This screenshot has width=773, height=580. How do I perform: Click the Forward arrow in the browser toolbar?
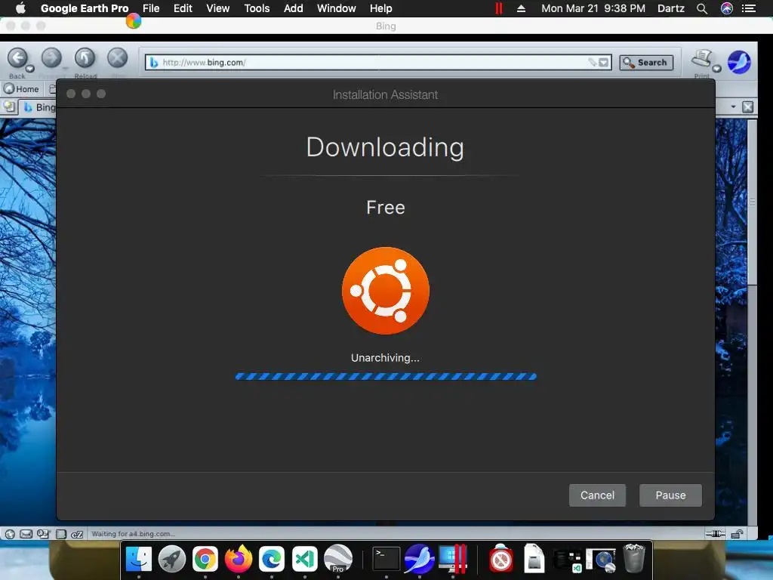(51, 58)
